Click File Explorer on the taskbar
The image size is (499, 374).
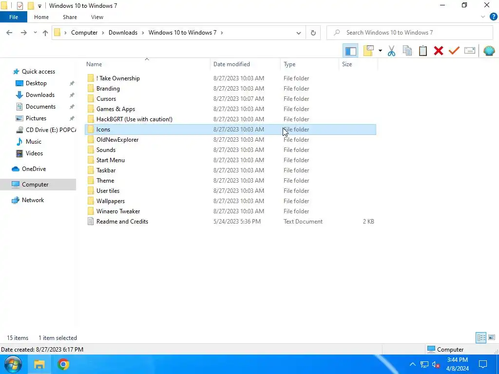point(39,364)
